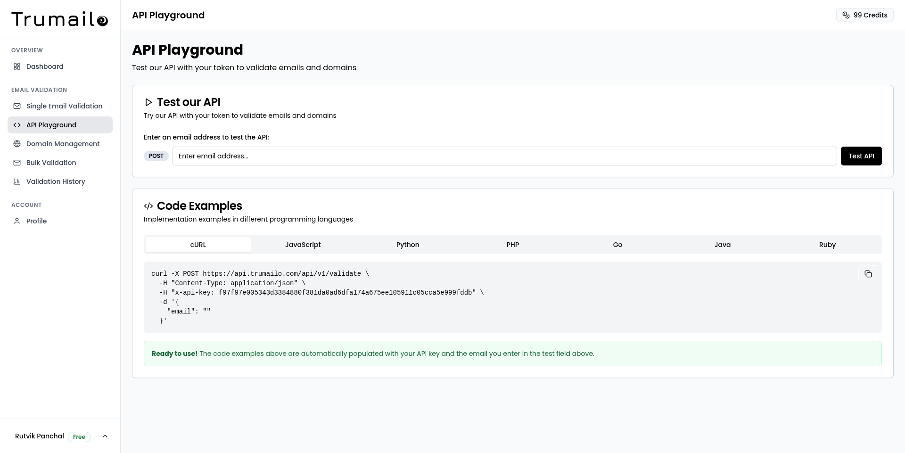Expand the Rutvik Panchal account menu chevron
Viewport: 905px width, 453px height.
click(105, 436)
